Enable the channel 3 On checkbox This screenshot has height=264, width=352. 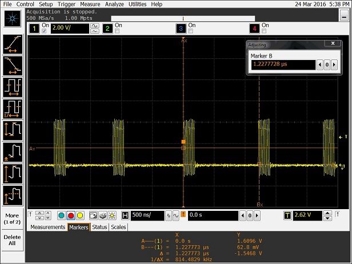(x=191, y=31)
